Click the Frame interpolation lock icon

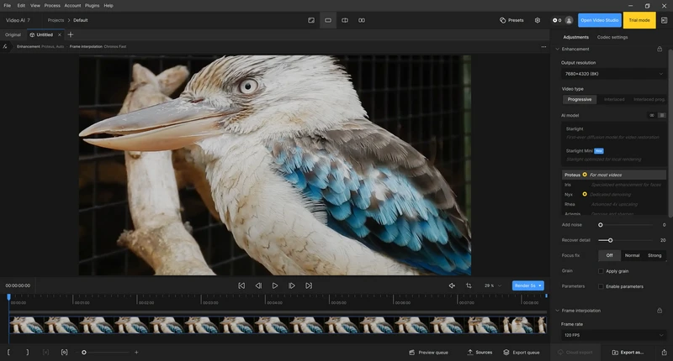pyautogui.click(x=660, y=311)
